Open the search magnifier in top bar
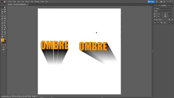The height and width of the screenshot is (98, 174). click(x=157, y=2)
